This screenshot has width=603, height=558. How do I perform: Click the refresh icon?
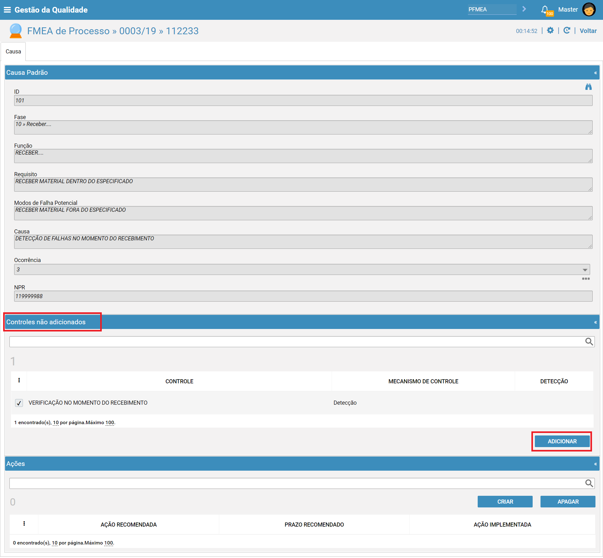coord(567,30)
